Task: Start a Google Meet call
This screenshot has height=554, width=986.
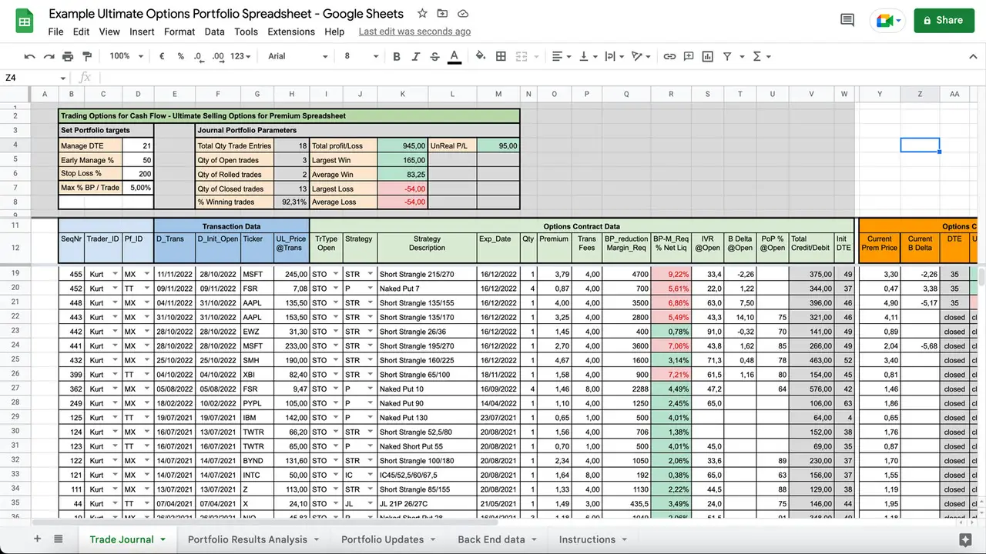Action: pyautogui.click(x=887, y=21)
